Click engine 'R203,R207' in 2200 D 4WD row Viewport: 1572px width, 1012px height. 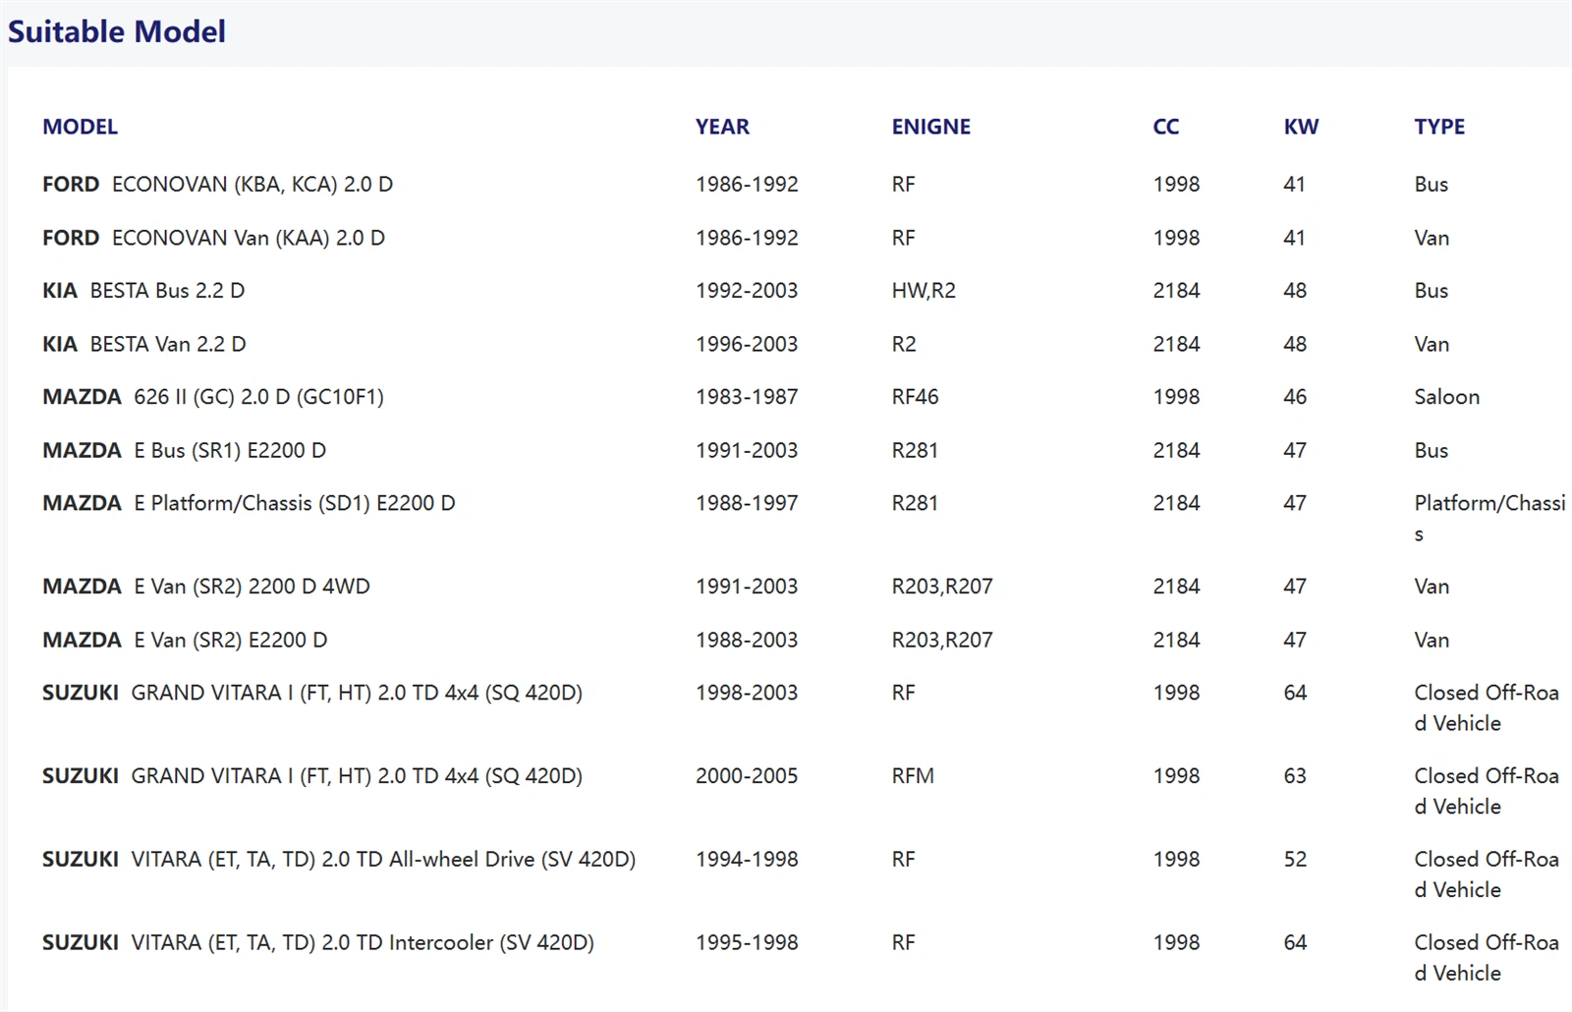[x=942, y=587]
